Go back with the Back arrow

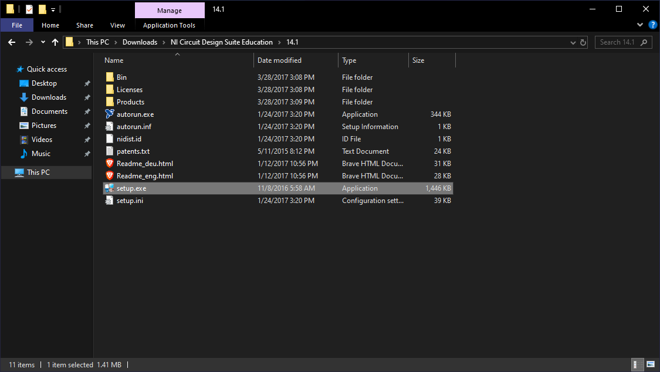tap(12, 42)
